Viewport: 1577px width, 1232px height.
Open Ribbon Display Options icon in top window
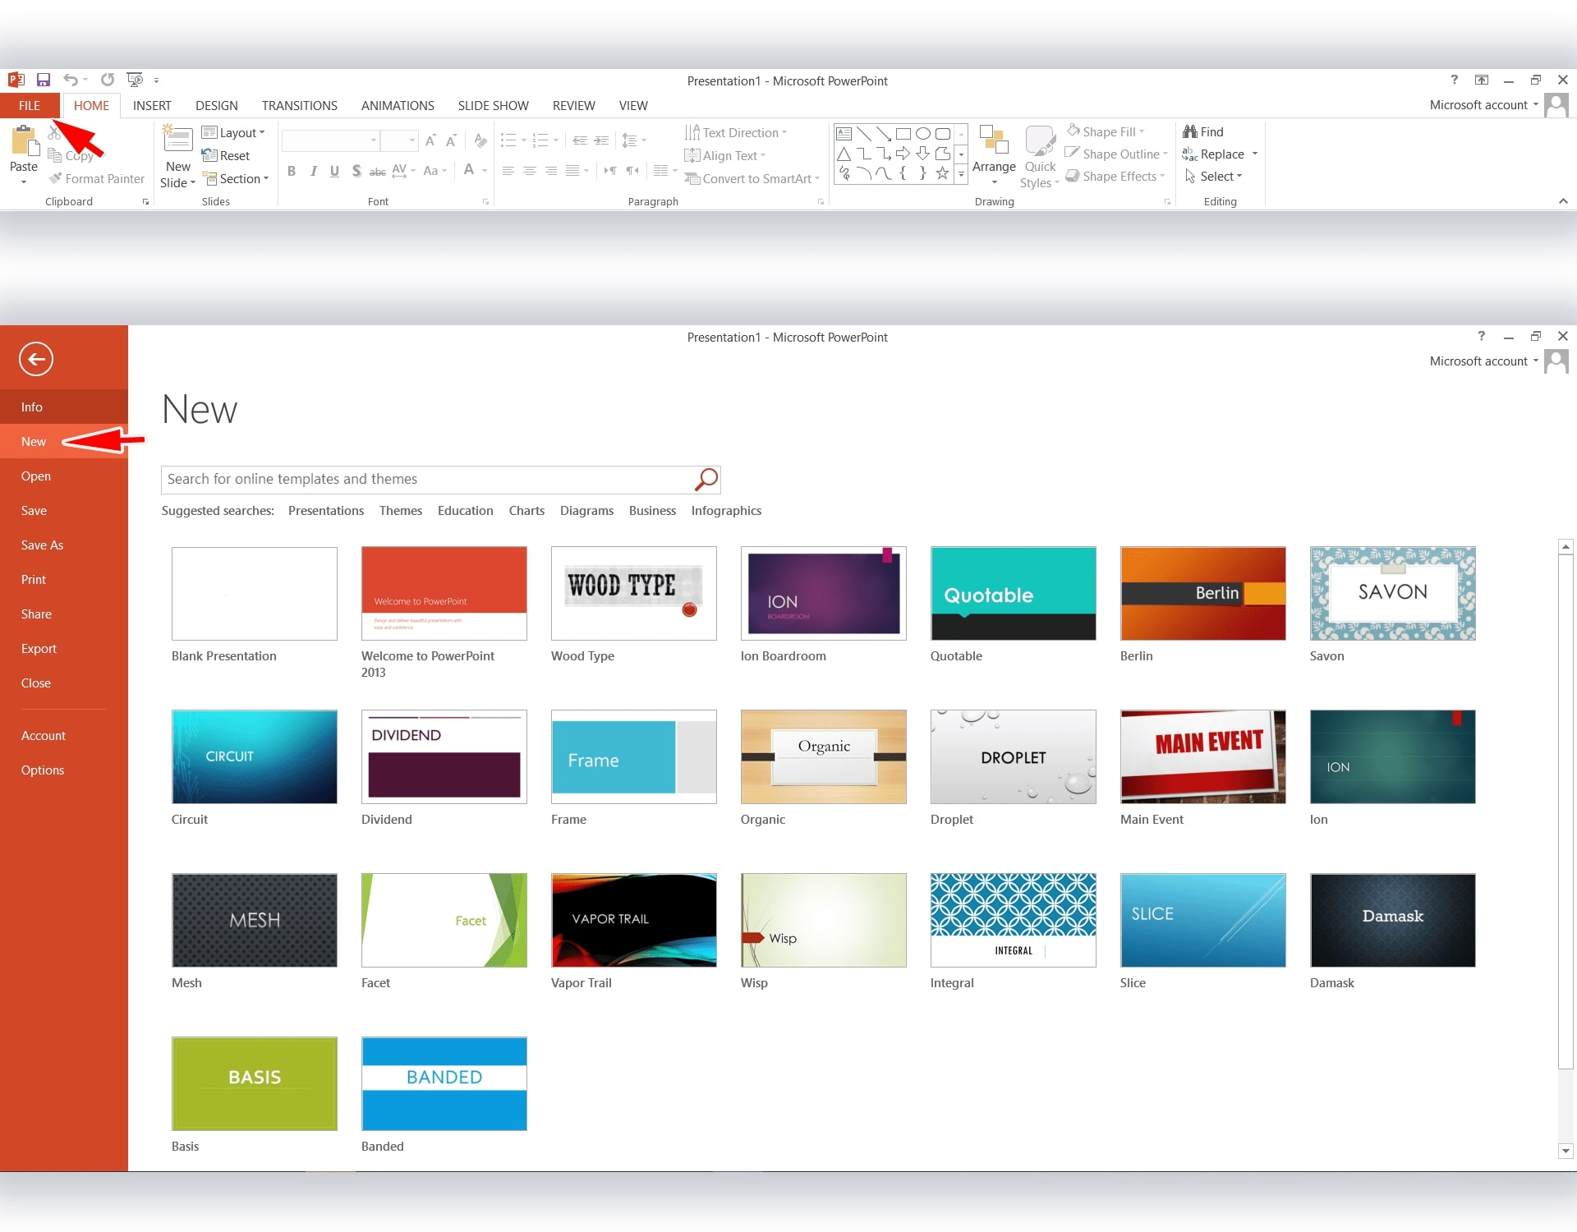[1482, 80]
